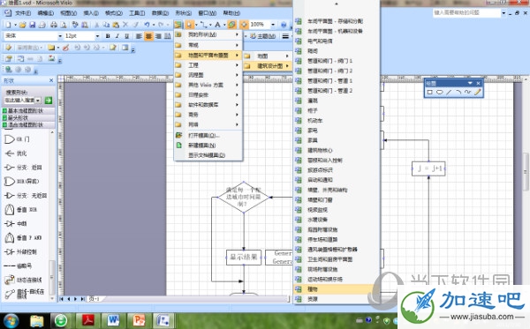530x329 pixels.
Task: Close the Shapes pane with X
Action: 51,80
